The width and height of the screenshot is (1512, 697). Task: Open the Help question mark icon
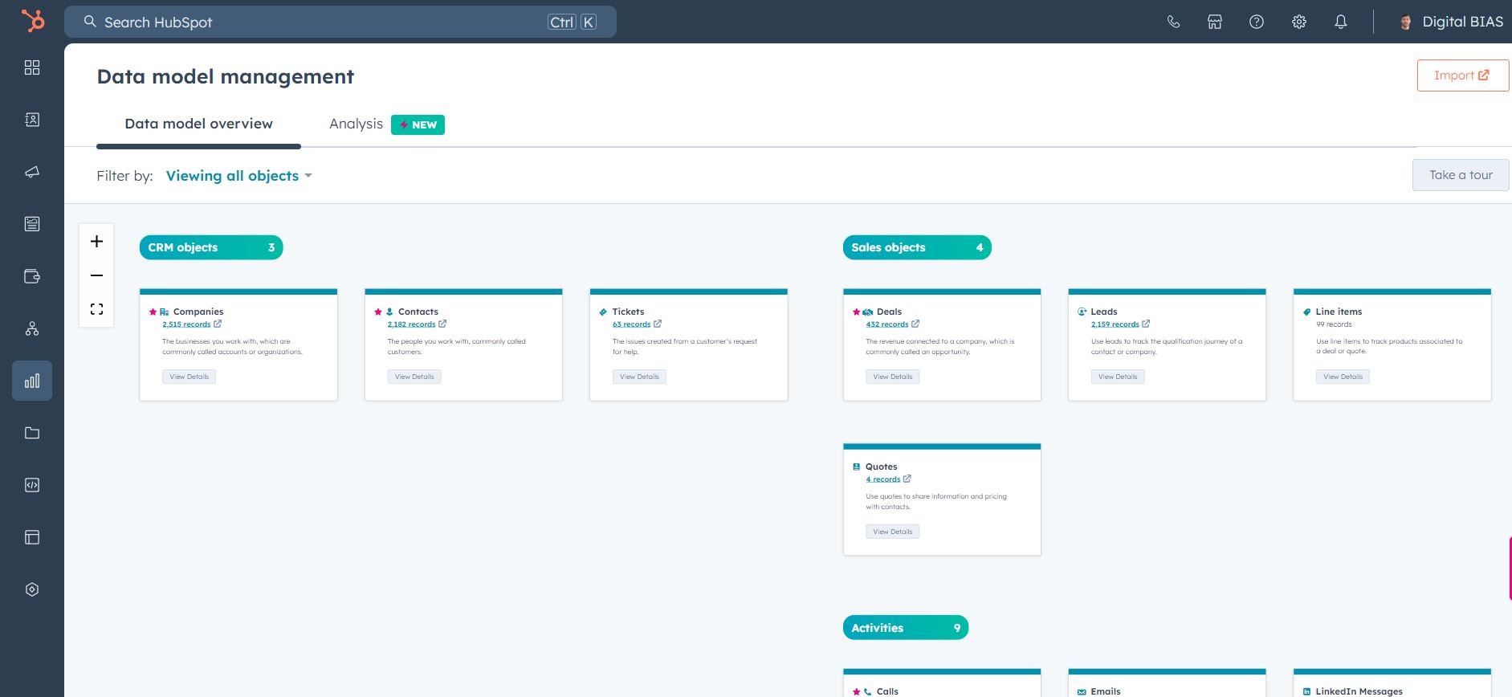[1257, 22]
